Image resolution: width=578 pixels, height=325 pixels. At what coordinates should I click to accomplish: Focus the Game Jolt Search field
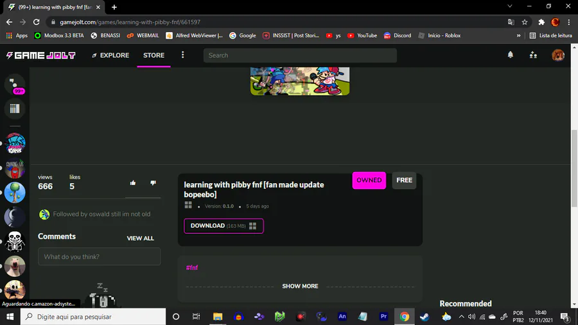(300, 55)
